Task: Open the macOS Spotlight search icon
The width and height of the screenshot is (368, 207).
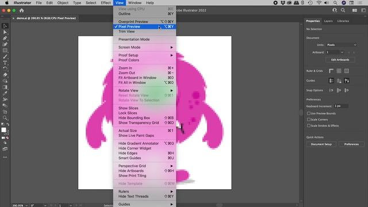Action: 335,3
